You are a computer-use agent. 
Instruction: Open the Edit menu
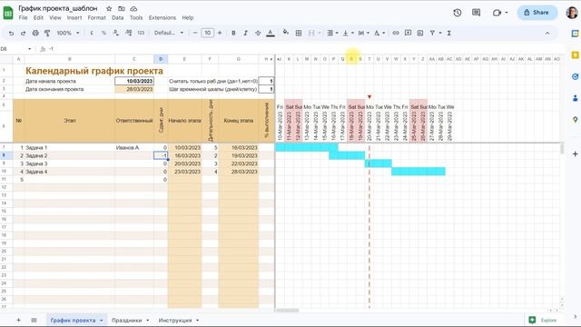(38, 17)
